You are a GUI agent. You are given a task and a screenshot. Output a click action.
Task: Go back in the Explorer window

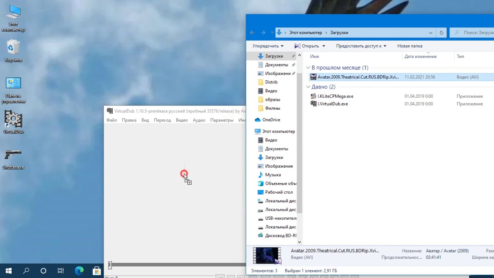(x=252, y=33)
